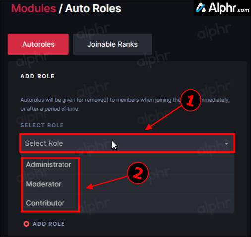Image resolution: width=251 pixels, height=237 pixels.
Task: Choose Administrator from the role list
Action: click(x=49, y=165)
